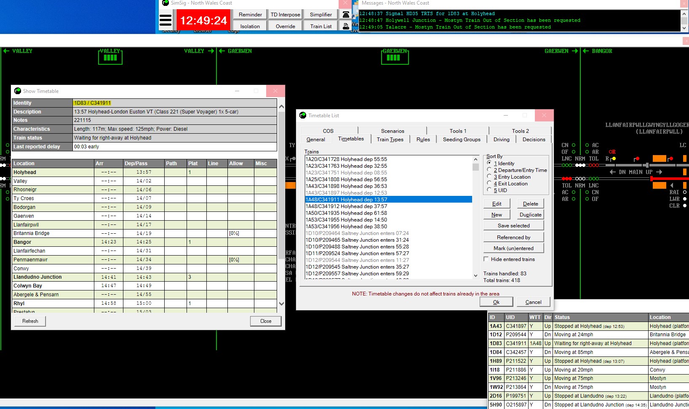Select 1D10/P209465 Saltney Junction enters 31:24

(x=388, y=240)
